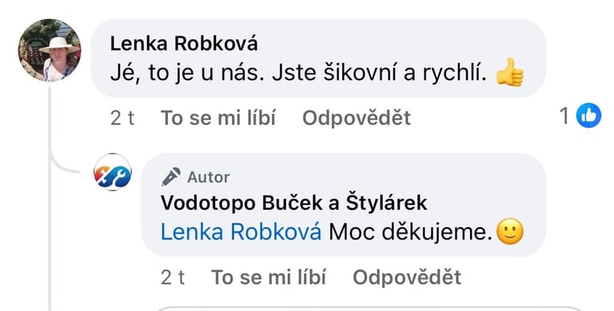
Task: Click the Moc děkujeme reply text
Action: pos(410,232)
